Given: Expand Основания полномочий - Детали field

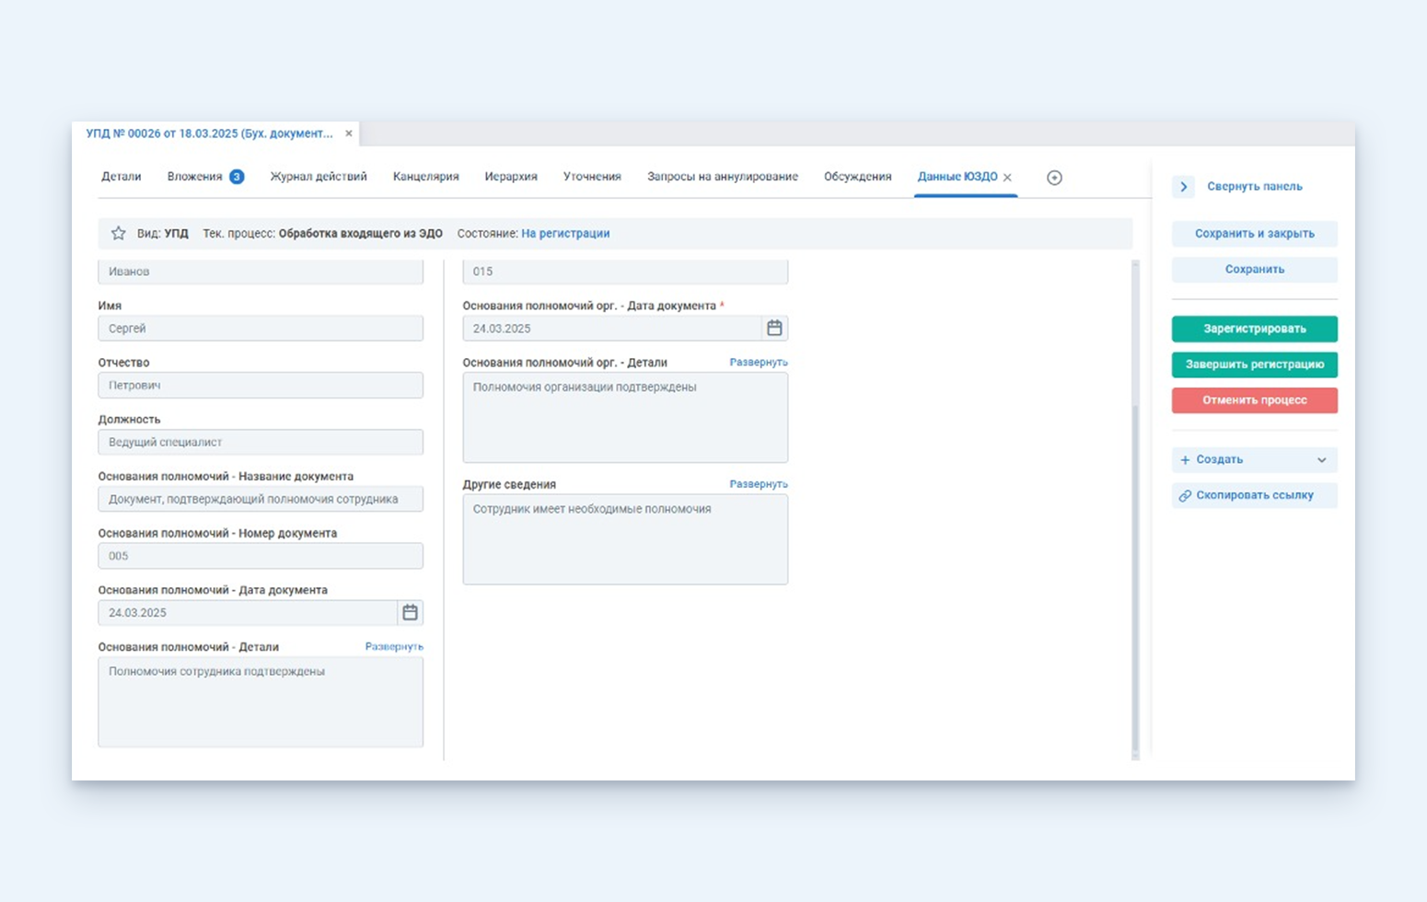Looking at the screenshot, I should click(393, 647).
